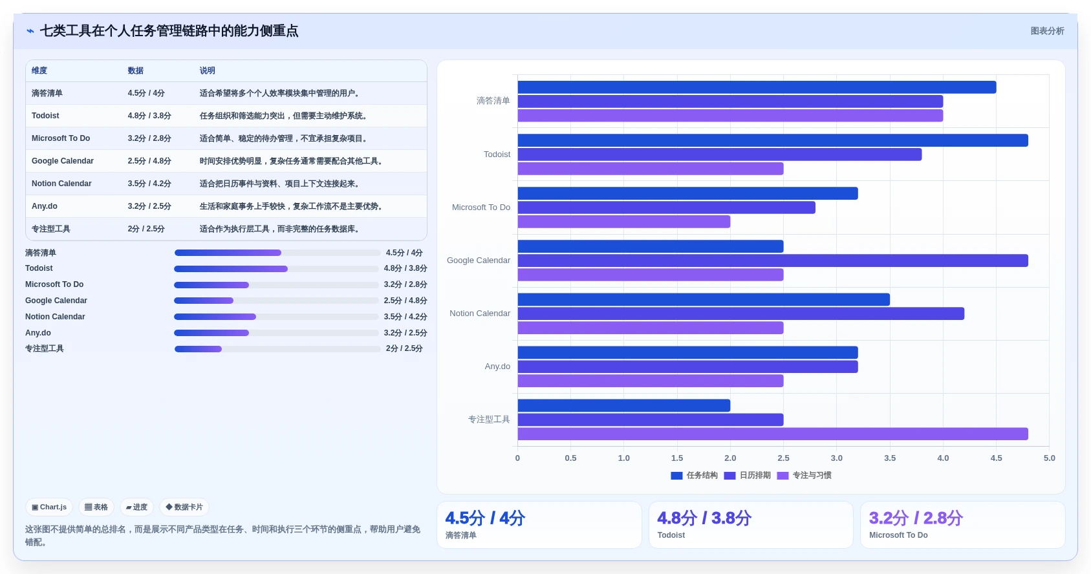
Task: Toggle the 日历排期 legend color box
Action: click(729, 476)
